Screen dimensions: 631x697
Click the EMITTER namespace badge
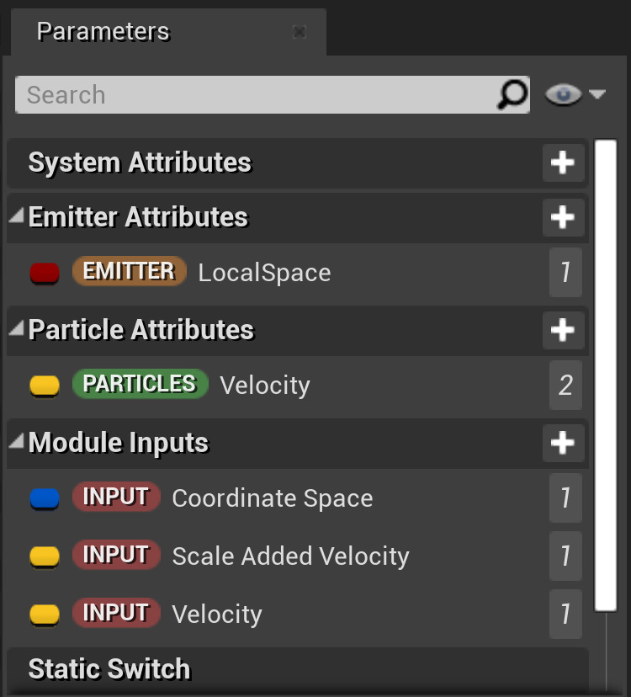129,271
